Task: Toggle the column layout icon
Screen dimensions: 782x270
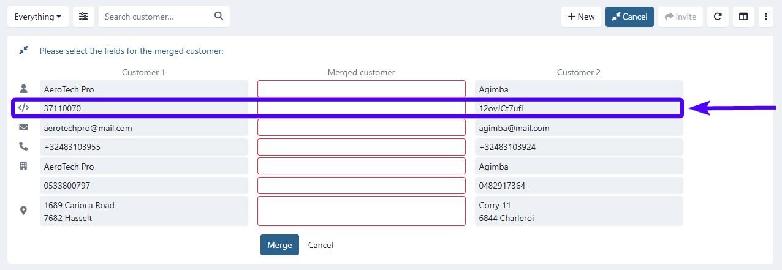Action: [x=743, y=17]
